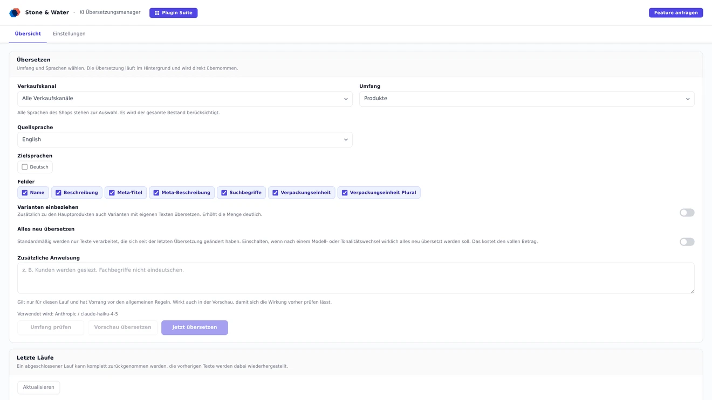Click the Aktualisieren button
The height and width of the screenshot is (400, 712).
pos(39,388)
